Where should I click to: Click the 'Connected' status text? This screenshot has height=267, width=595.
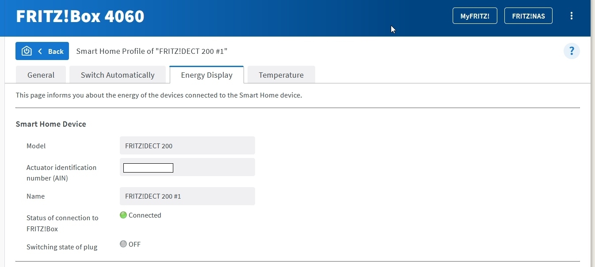(145, 215)
